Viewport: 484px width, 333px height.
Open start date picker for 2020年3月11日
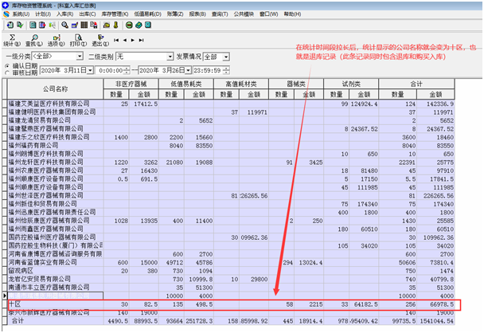tap(90, 70)
